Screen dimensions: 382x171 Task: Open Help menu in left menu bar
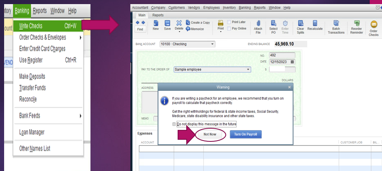72,11
